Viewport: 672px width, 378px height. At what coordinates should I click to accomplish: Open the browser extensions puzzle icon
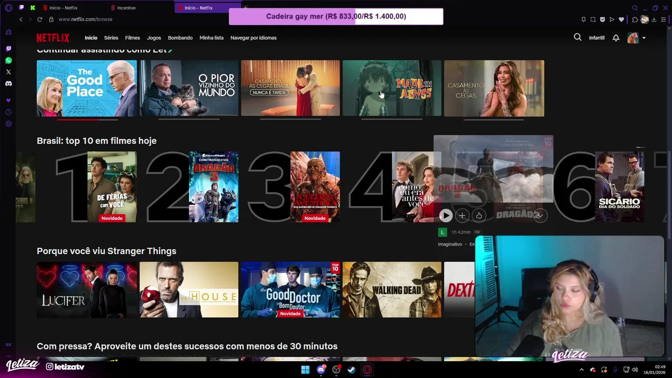635,19
